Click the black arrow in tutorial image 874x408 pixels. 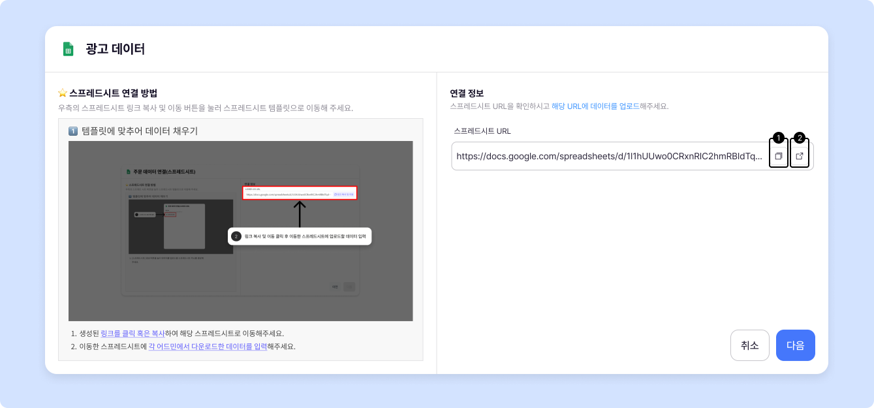point(299,213)
